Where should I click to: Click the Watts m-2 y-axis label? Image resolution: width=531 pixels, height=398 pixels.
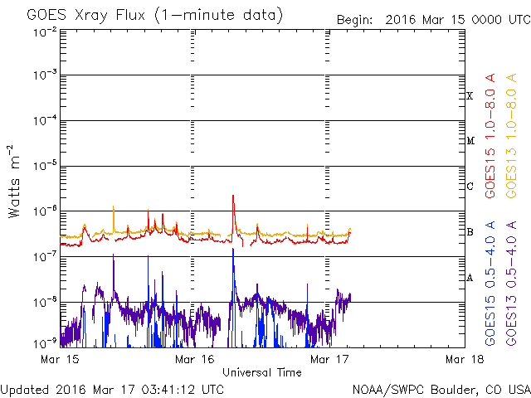14,182
